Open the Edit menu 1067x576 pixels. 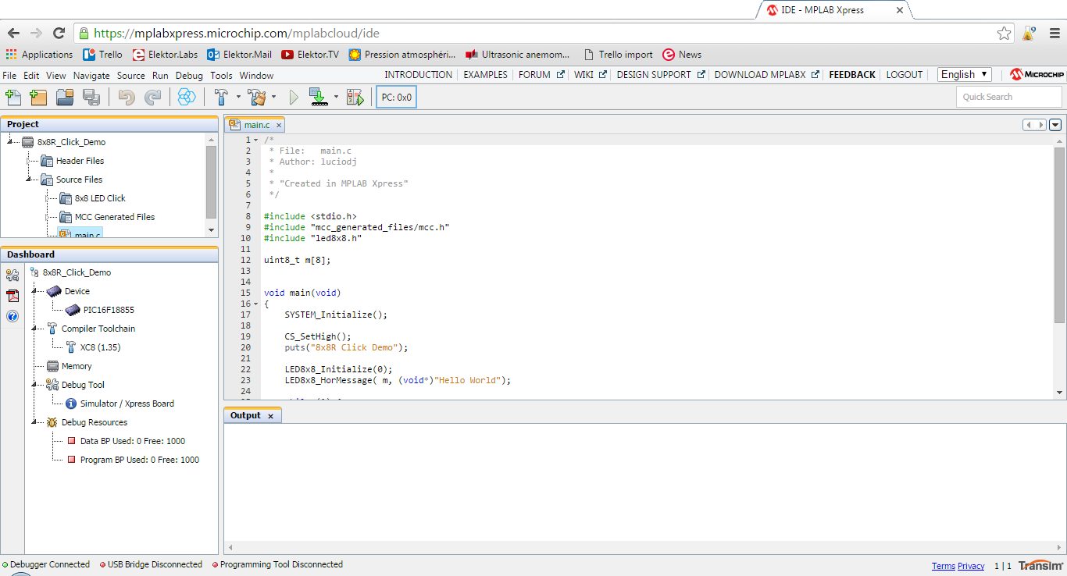pos(31,76)
